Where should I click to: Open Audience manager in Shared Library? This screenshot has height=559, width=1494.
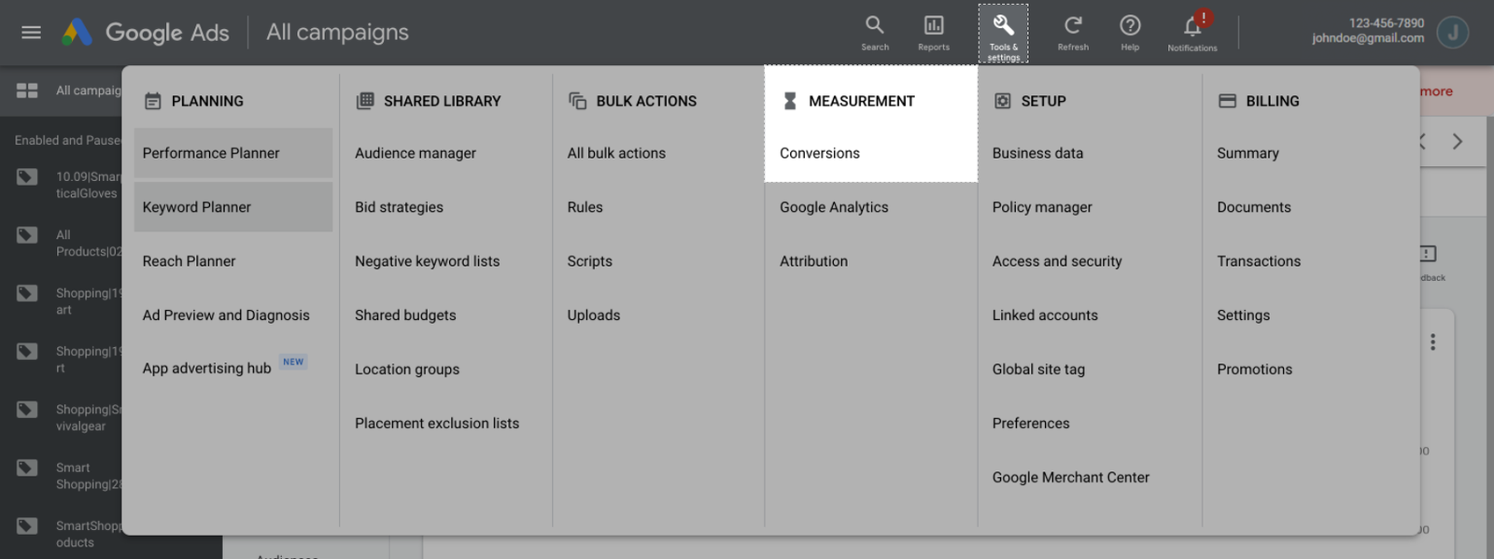416,153
